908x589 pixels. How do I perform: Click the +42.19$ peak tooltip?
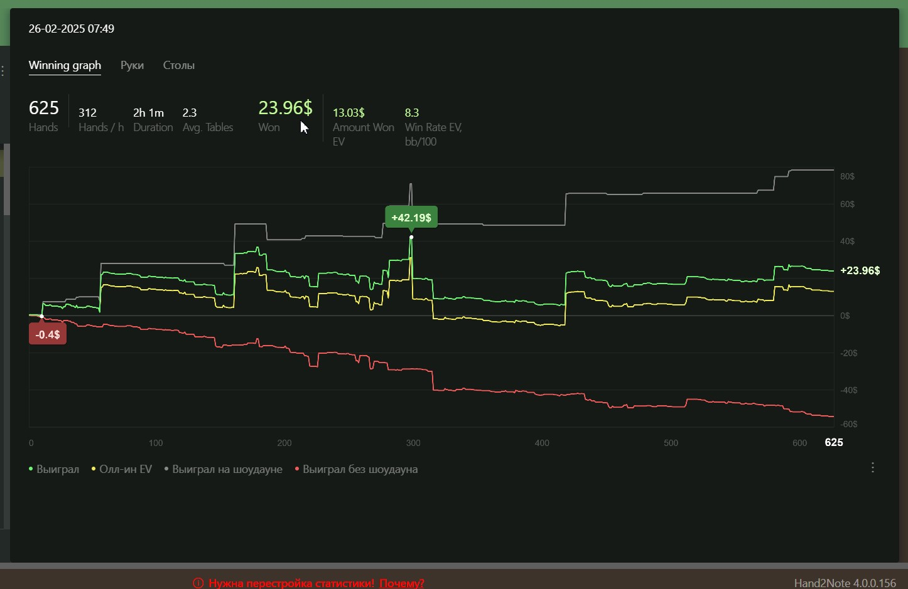411,218
